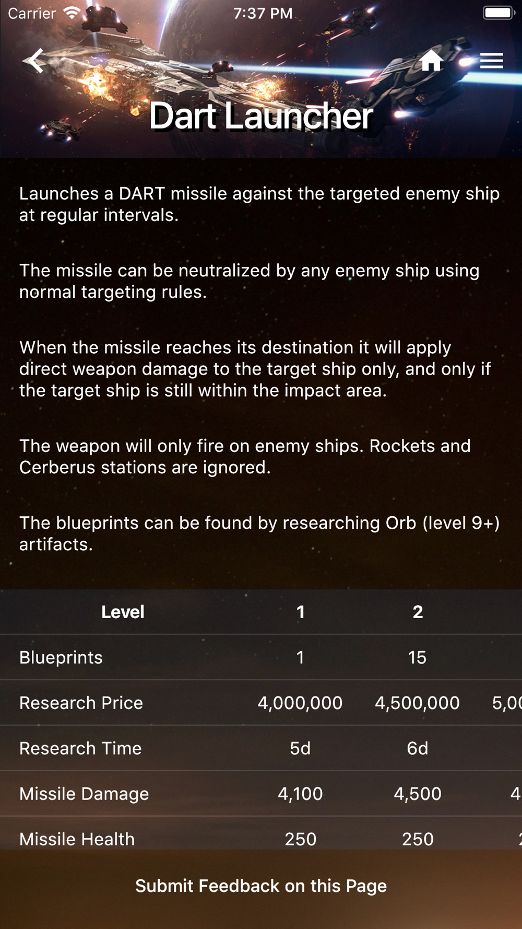Tap the Missile Health row label
This screenshot has height=929, width=522.
pos(77,839)
